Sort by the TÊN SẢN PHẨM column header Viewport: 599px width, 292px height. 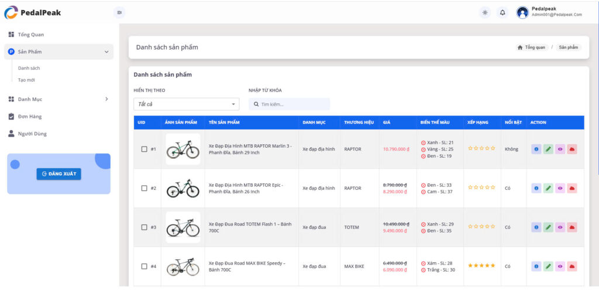pos(224,123)
